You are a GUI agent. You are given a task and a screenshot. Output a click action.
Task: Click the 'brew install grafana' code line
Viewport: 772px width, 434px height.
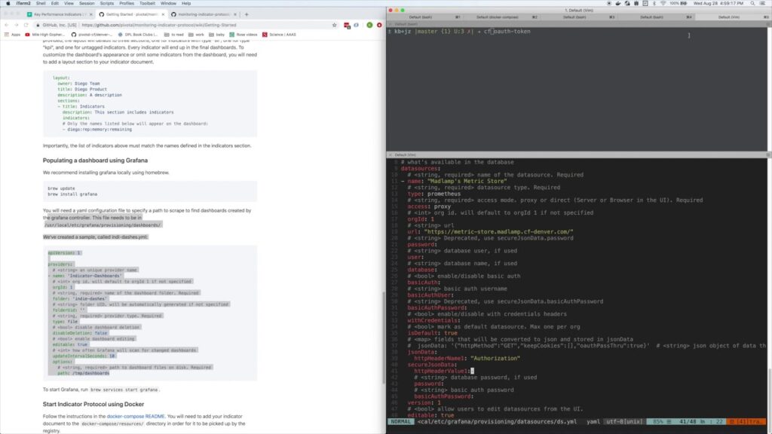pyautogui.click(x=72, y=194)
